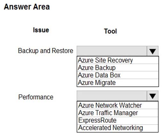
Task: Click the Performance issue label
Action: click(36, 97)
